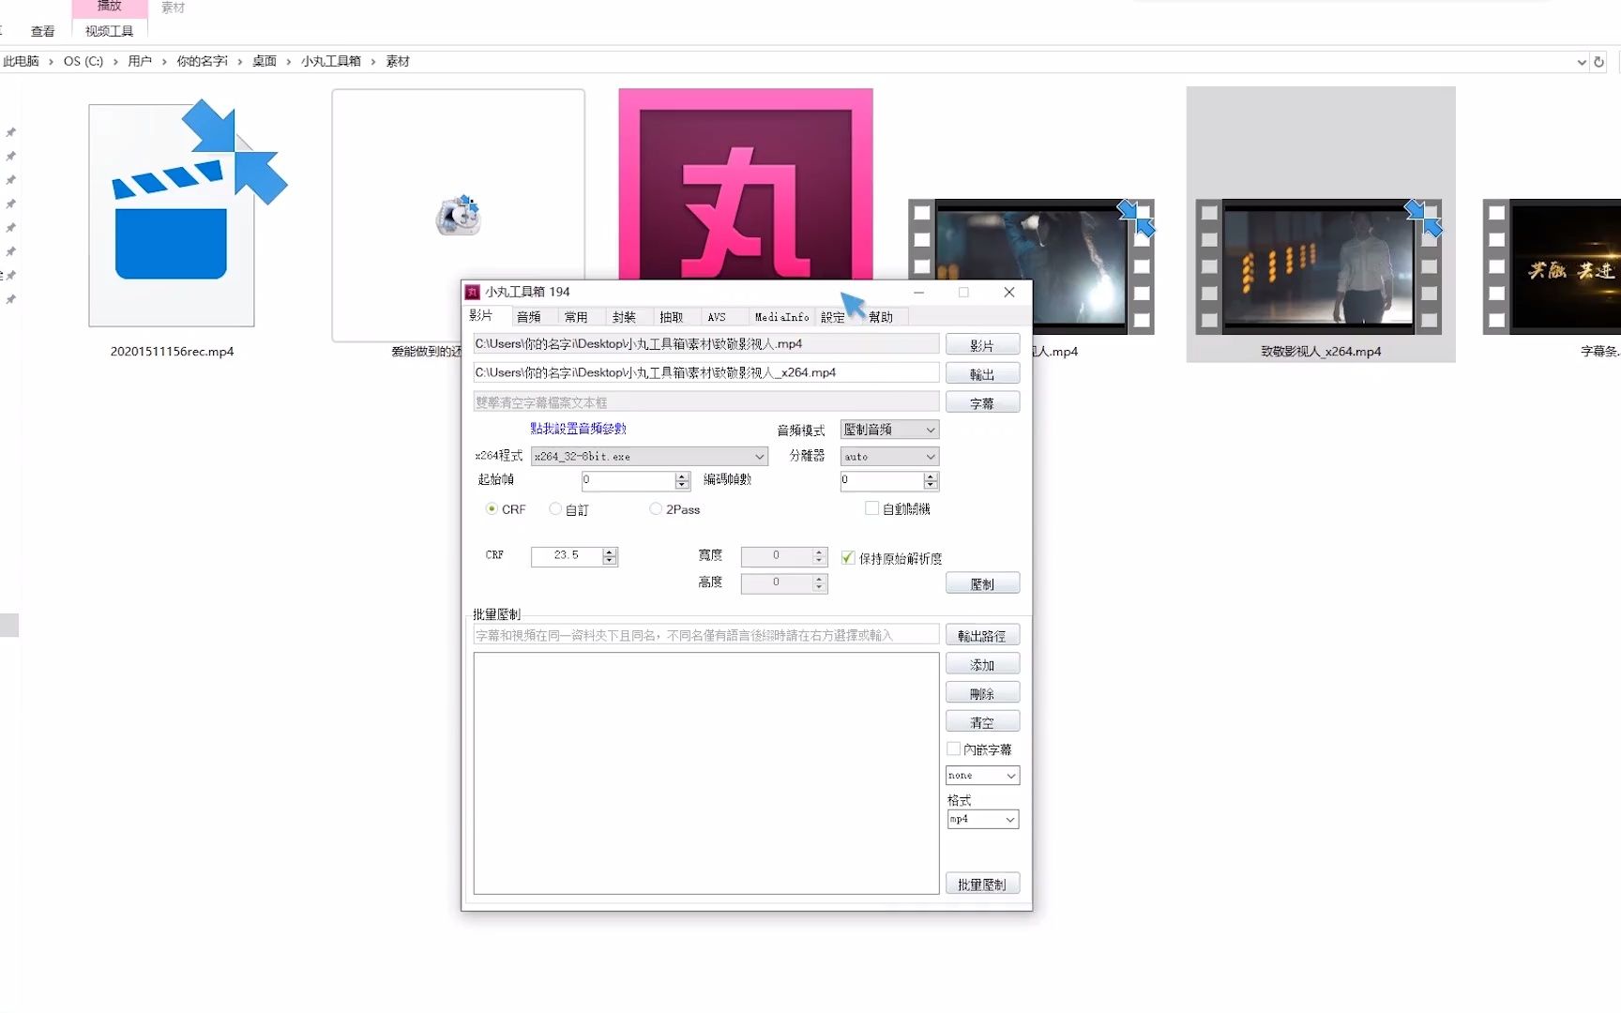The image size is (1621, 1013).
Task: Minimize the 小丸工具箱 window
Action: click(x=918, y=292)
